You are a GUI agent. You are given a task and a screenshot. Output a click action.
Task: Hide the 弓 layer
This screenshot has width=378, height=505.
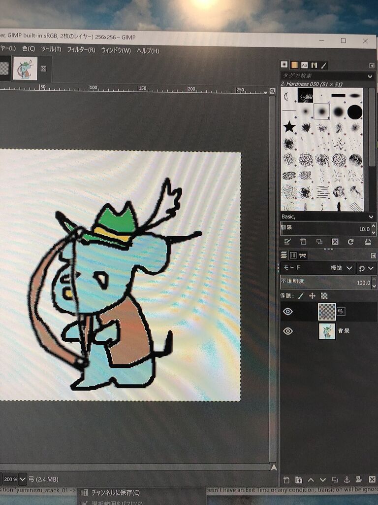coord(287,312)
